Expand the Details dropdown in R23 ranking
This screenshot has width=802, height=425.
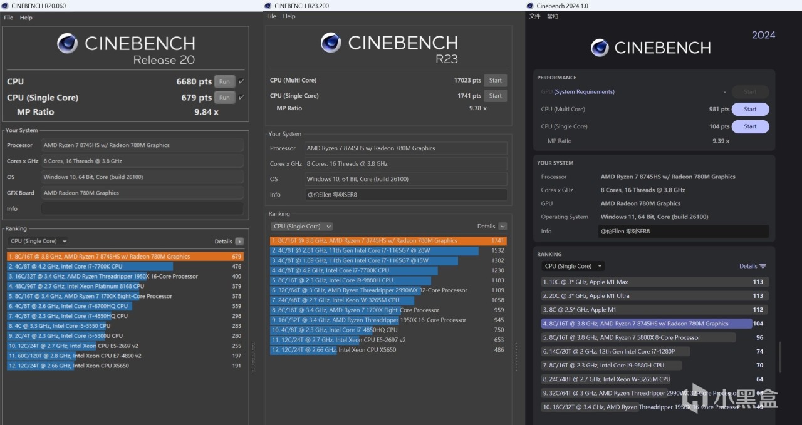(503, 227)
